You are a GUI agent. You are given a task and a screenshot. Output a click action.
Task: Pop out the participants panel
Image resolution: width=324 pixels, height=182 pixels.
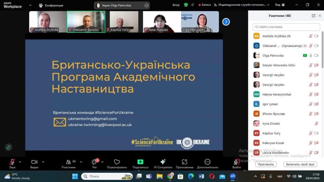pos(313,16)
